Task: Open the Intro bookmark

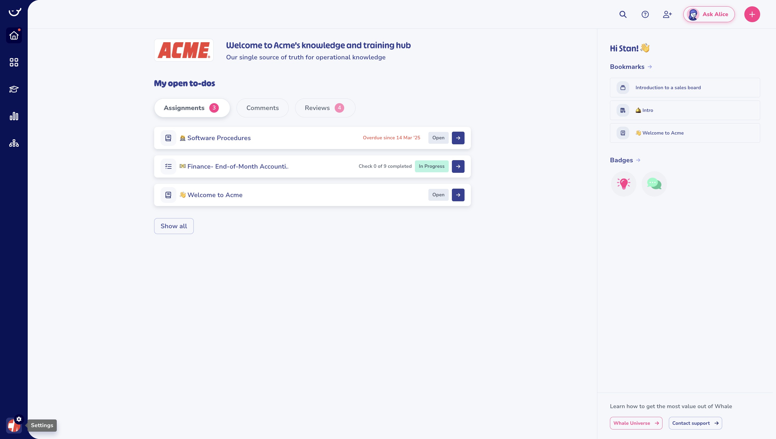Action: pyautogui.click(x=685, y=110)
